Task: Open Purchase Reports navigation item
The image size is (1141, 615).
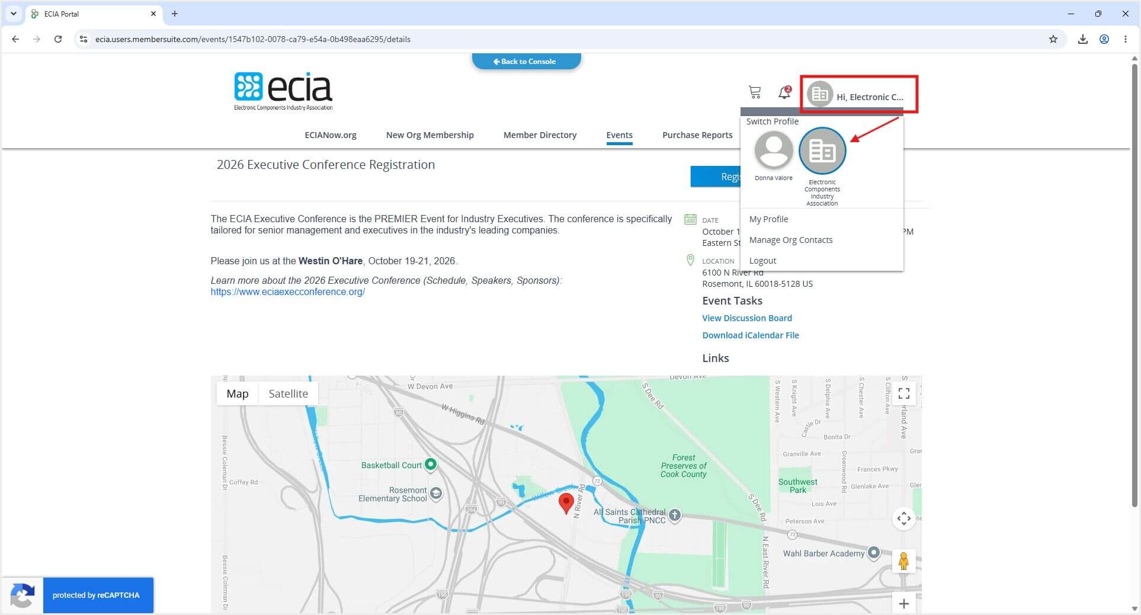Action: pyautogui.click(x=697, y=135)
